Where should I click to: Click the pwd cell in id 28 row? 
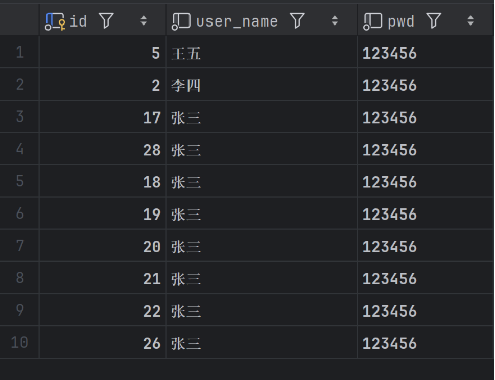click(426, 149)
